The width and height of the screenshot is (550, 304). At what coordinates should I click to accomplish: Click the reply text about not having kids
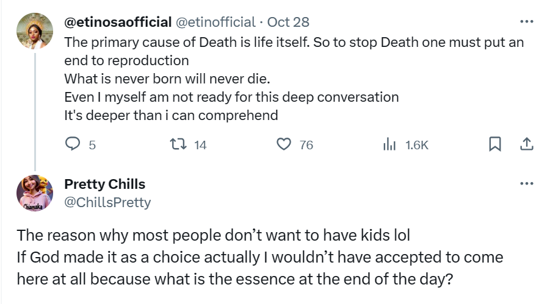259,256
